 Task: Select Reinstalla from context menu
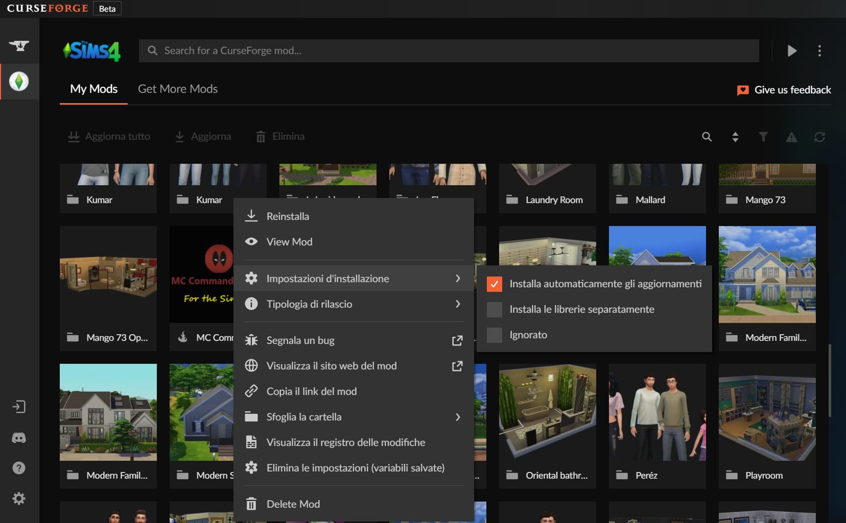point(288,216)
